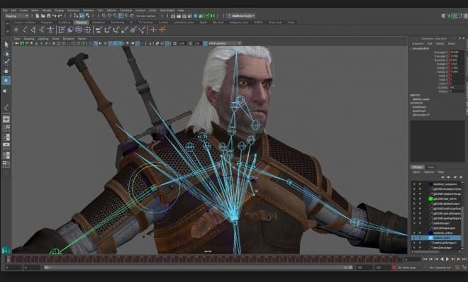Toggle V visibility for green Hair_mesh layer
The width and height of the screenshot is (468, 282).
click(414, 199)
